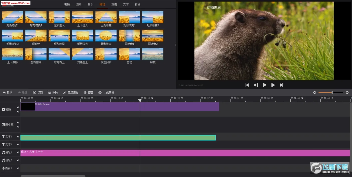Click the 切割 scissors tool
The width and height of the screenshot is (352, 177).
point(37,93)
